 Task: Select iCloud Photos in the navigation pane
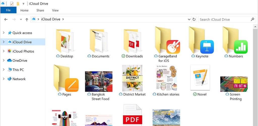(23, 51)
